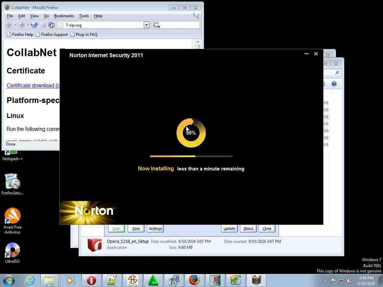
Task: Open the Firefox Bookmarks menu
Action: (x=64, y=16)
